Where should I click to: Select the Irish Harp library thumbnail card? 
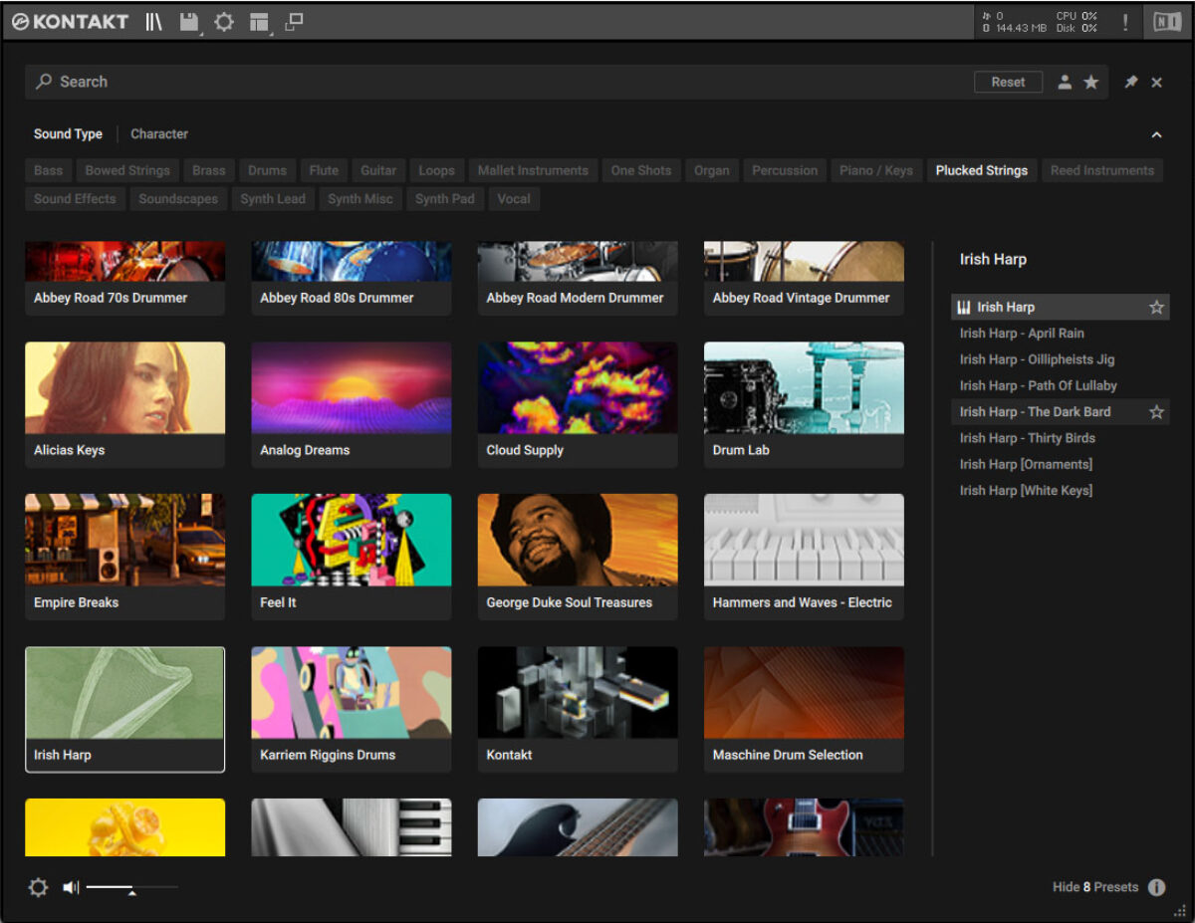pyautogui.click(x=125, y=710)
